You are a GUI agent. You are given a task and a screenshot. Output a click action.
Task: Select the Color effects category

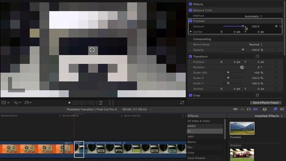(x=191, y=153)
